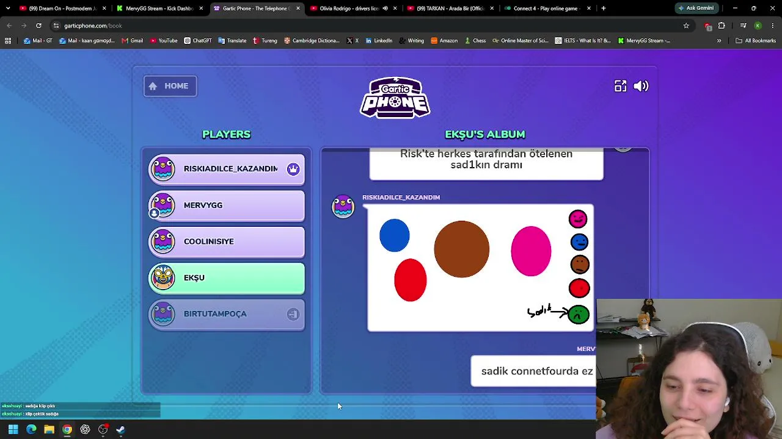Open the Translate bookmark
The width and height of the screenshot is (782, 439).
tap(232, 41)
